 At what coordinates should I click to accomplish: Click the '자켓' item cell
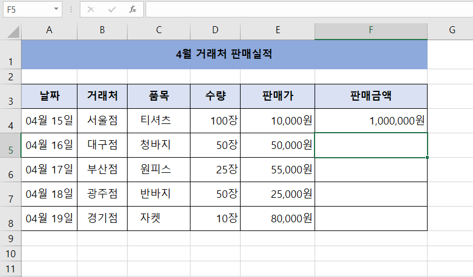pyautogui.click(x=158, y=219)
